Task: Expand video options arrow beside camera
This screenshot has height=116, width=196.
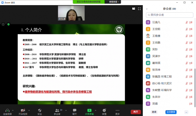Action: click(x=29, y=110)
